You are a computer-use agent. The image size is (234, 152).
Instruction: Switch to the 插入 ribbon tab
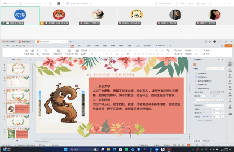tap(80, 46)
